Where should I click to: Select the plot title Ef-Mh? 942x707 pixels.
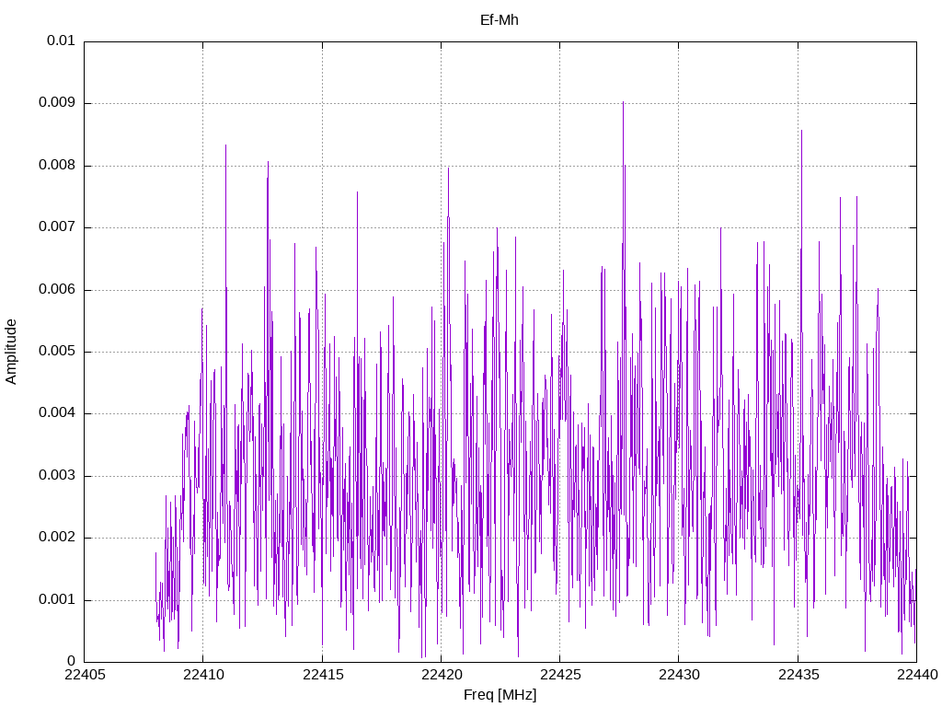[500, 20]
